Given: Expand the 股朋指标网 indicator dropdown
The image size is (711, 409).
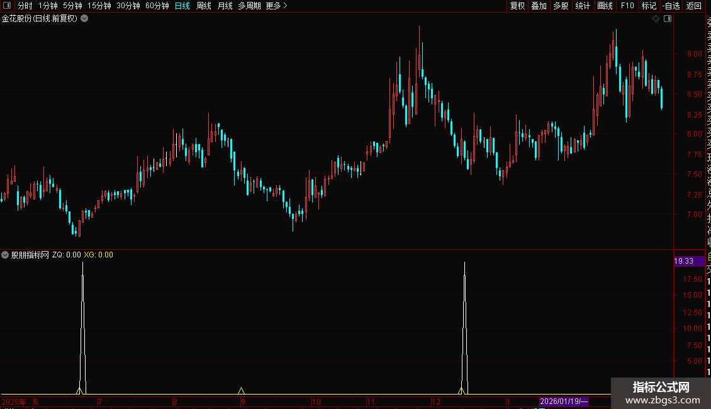Looking at the screenshot, I should click(5, 255).
